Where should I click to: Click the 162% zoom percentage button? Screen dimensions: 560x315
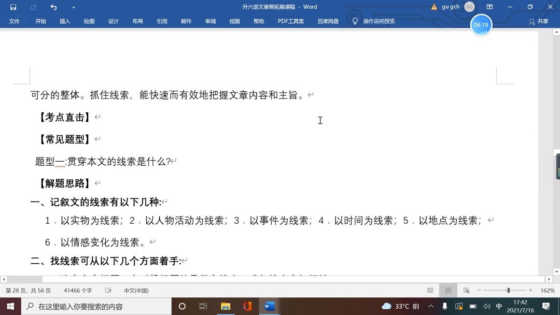point(548,290)
